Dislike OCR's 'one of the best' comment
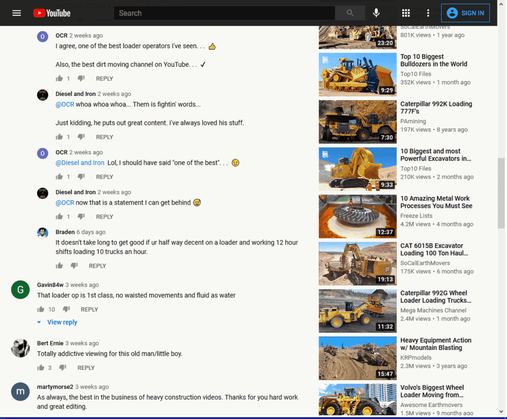The image size is (507, 419). coord(81,177)
